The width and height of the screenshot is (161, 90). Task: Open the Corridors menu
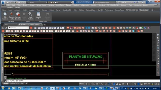click(102, 5)
